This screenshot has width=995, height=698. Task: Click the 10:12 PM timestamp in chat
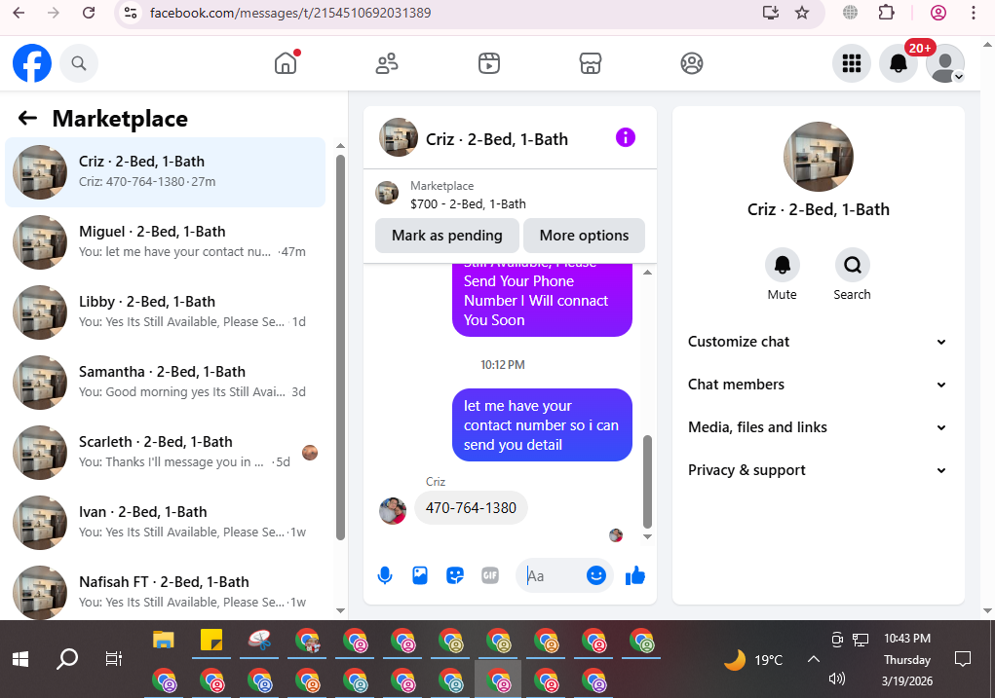(x=503, y=365)
